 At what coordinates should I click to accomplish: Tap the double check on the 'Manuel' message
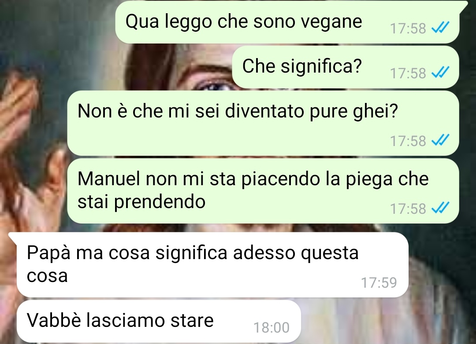(440, 208)
